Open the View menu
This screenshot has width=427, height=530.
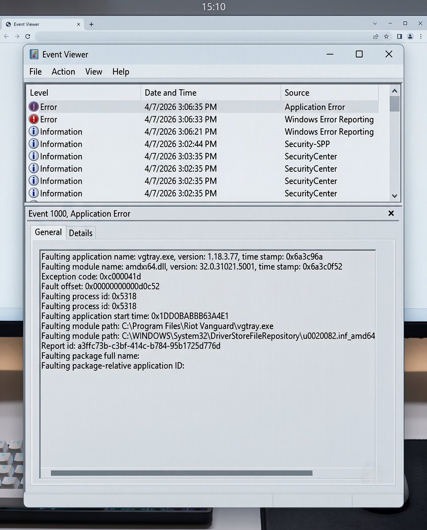tap(94, 72)
